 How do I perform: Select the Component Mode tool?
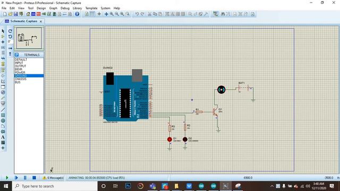pyautogui.click(x=3, y=37)
